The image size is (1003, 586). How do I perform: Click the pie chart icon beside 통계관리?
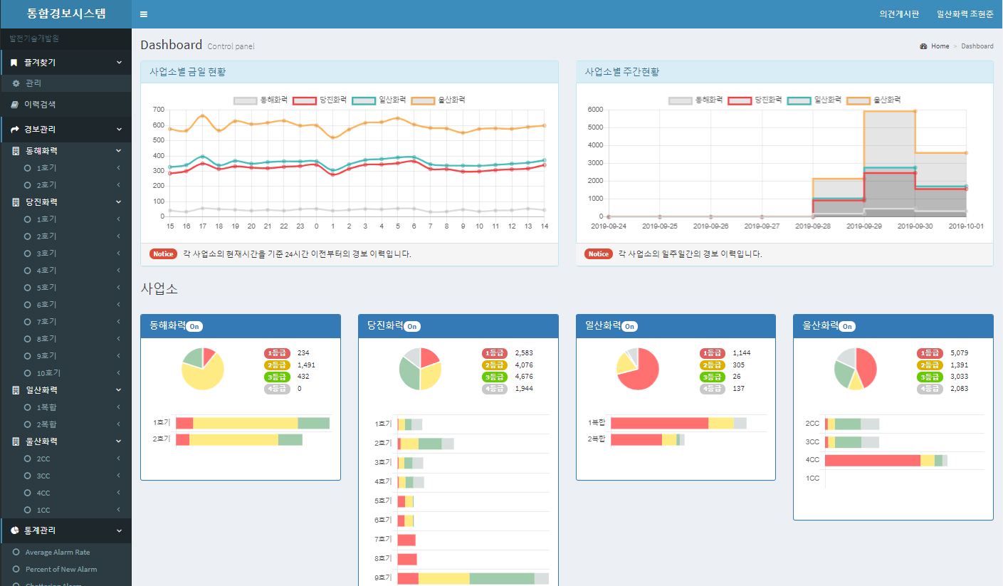pos(15,530)
